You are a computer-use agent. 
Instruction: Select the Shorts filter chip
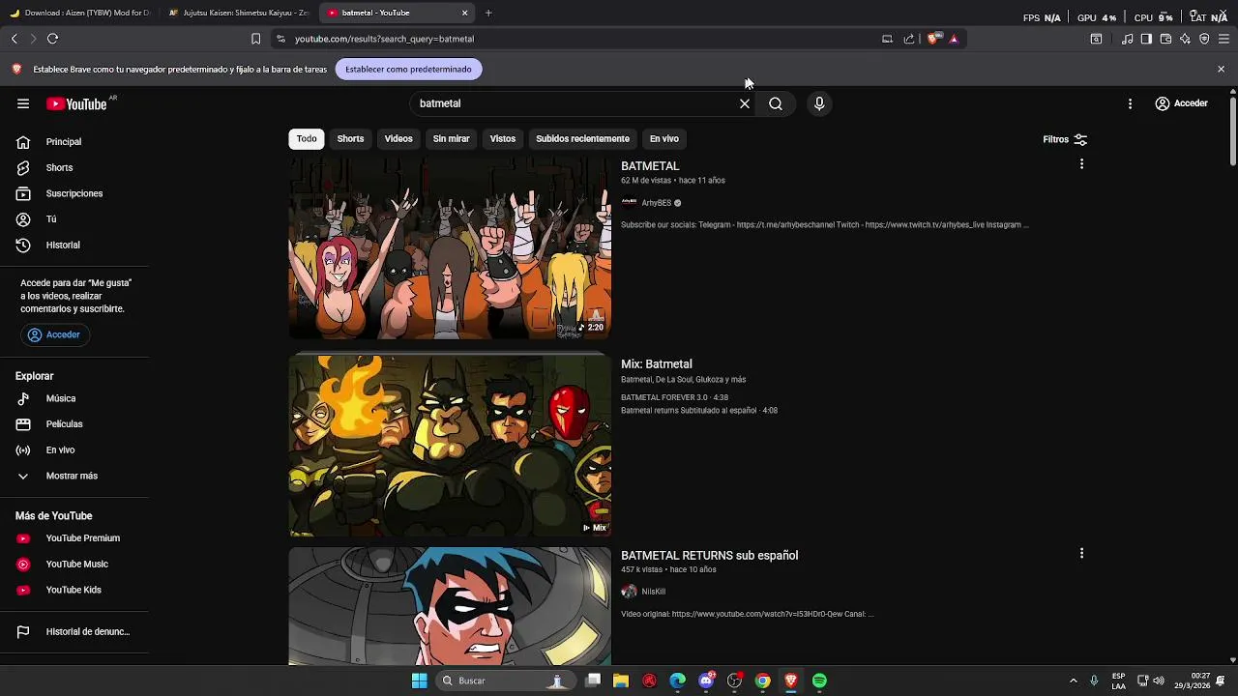(350, 138)
